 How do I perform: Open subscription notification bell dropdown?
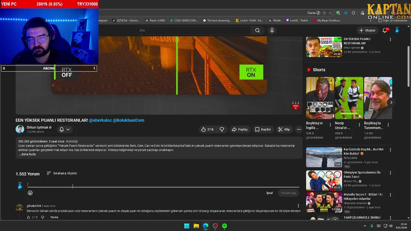[x=65, y=129]
